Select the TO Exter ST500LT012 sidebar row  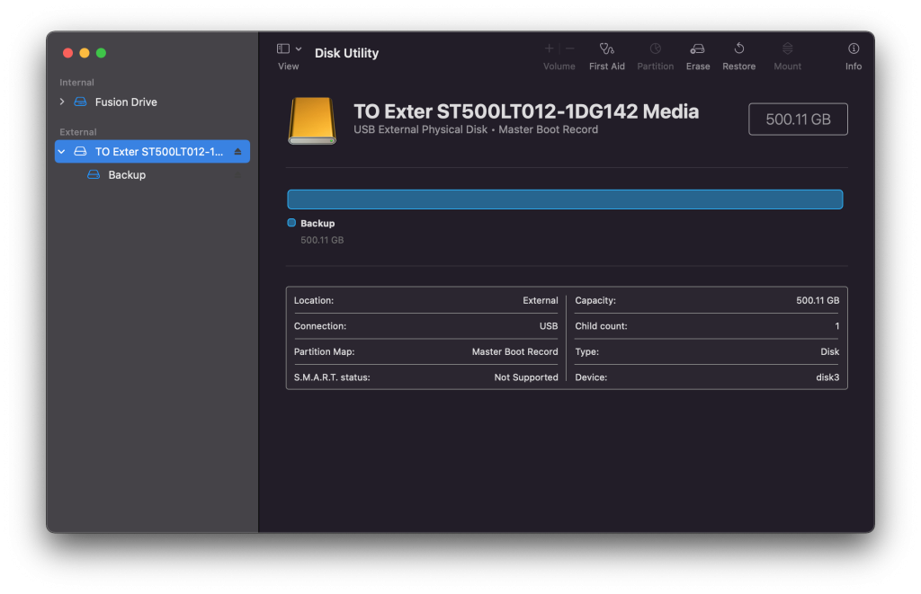[152, 152]
